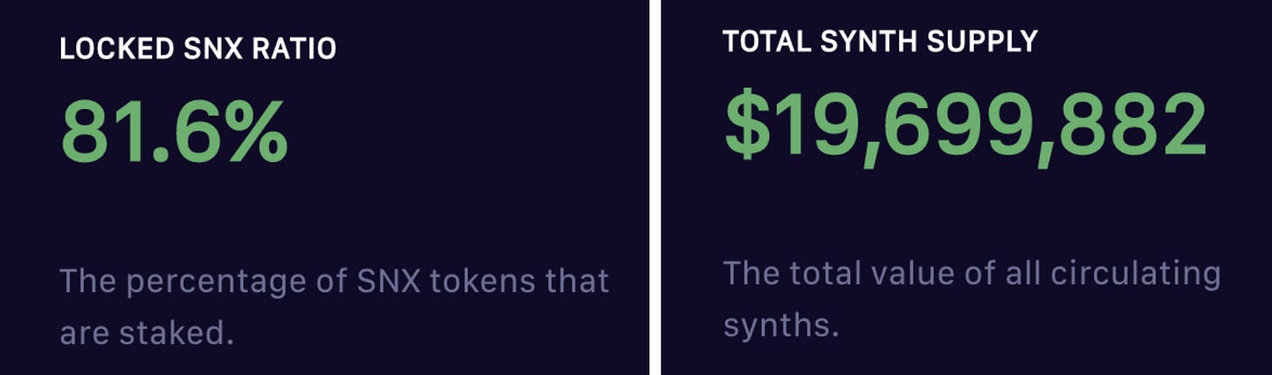Click the line 'The percentage of SNX tokens that'
This screenshot has height=375, width=1272.
tap(335, 282)
